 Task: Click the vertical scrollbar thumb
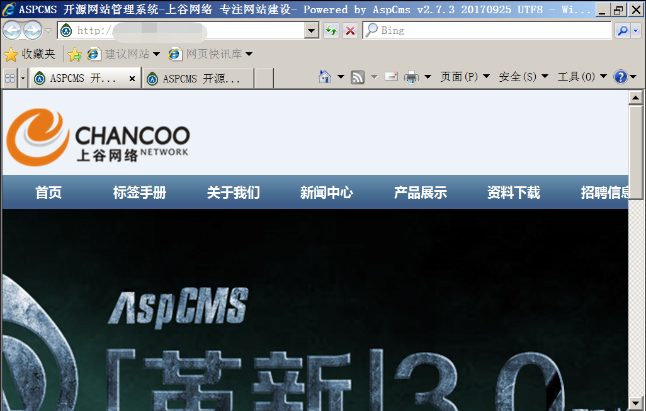click(635, 152)
